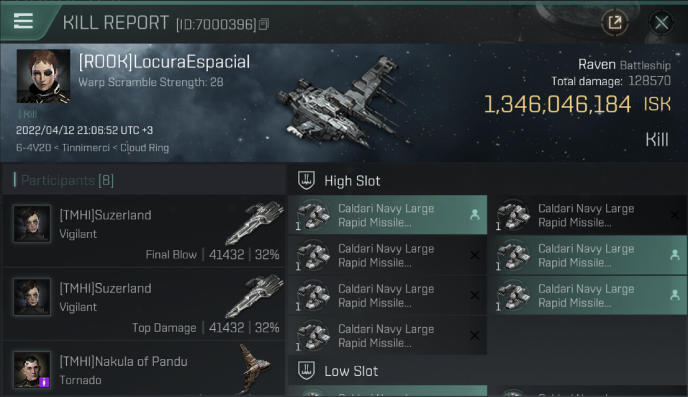
Task: Click the share kill report icon
Action: click(614, 22)
